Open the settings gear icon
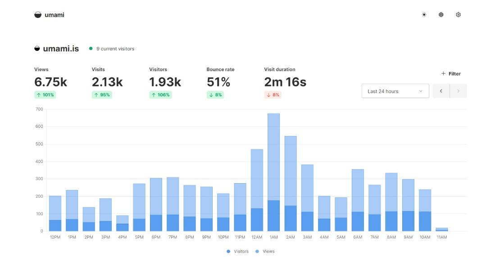 point(458,15)
